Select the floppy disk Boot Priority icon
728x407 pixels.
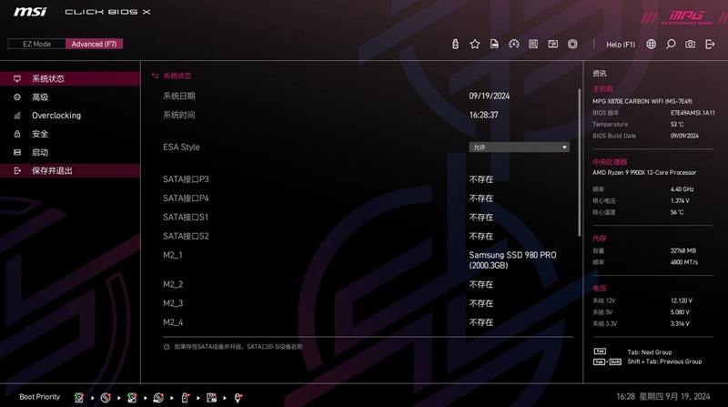click(x=211, y=398)
